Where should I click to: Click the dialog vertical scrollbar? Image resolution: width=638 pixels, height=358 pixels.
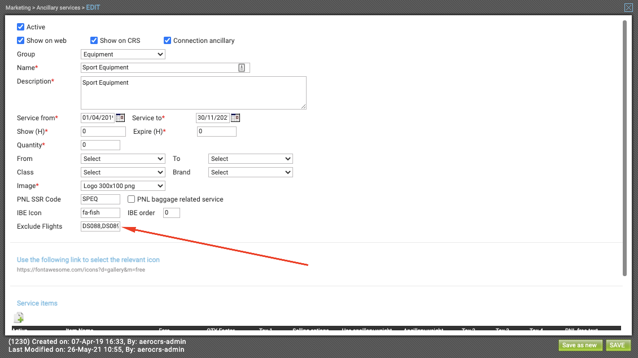[624, 148]
